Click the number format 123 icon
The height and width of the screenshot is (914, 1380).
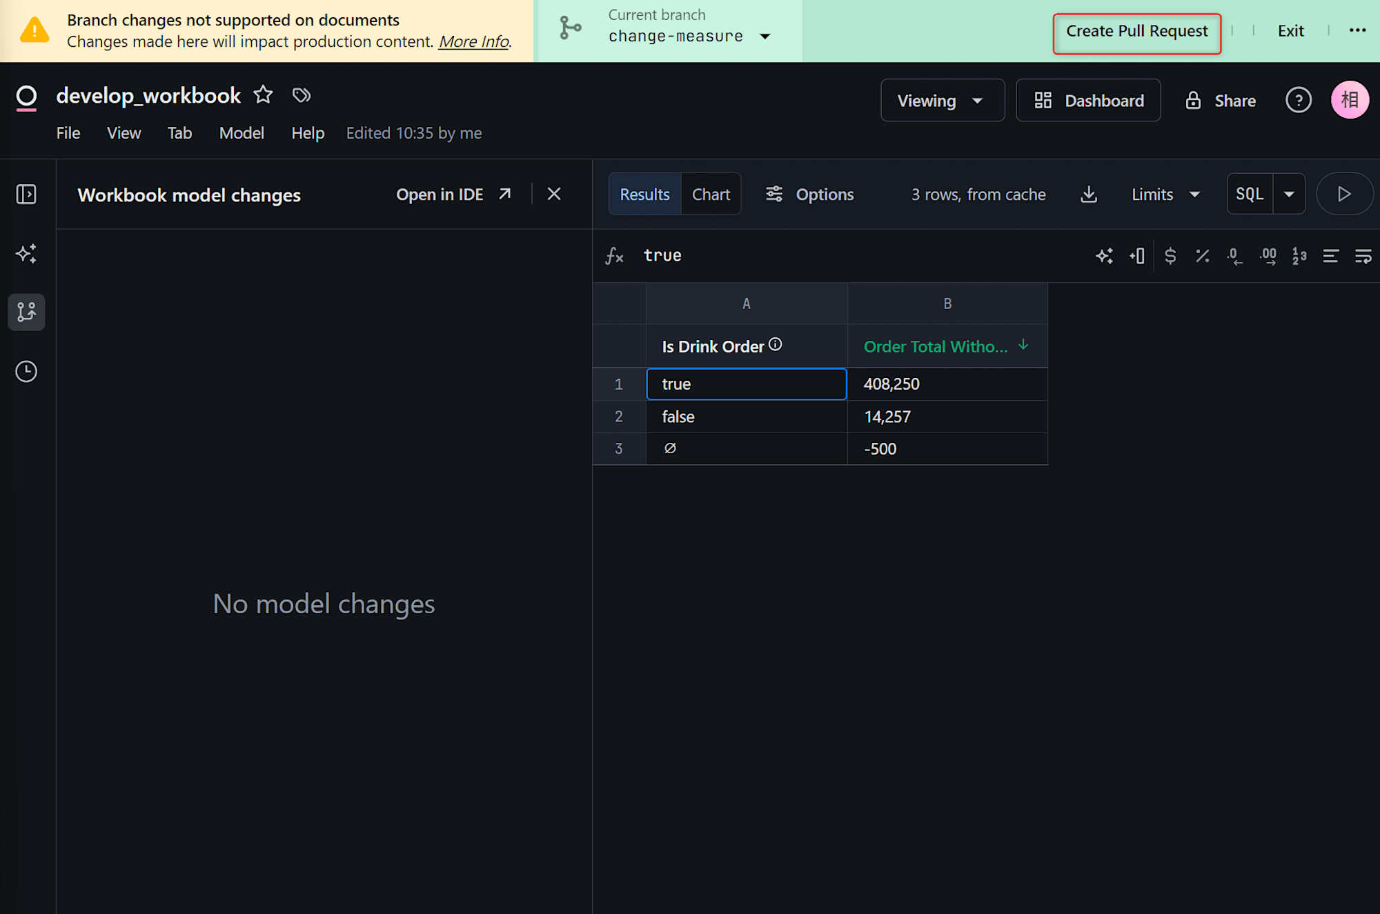[1299, 256]
